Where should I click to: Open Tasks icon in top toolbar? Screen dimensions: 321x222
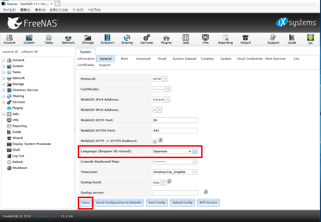tap(48, 39)
